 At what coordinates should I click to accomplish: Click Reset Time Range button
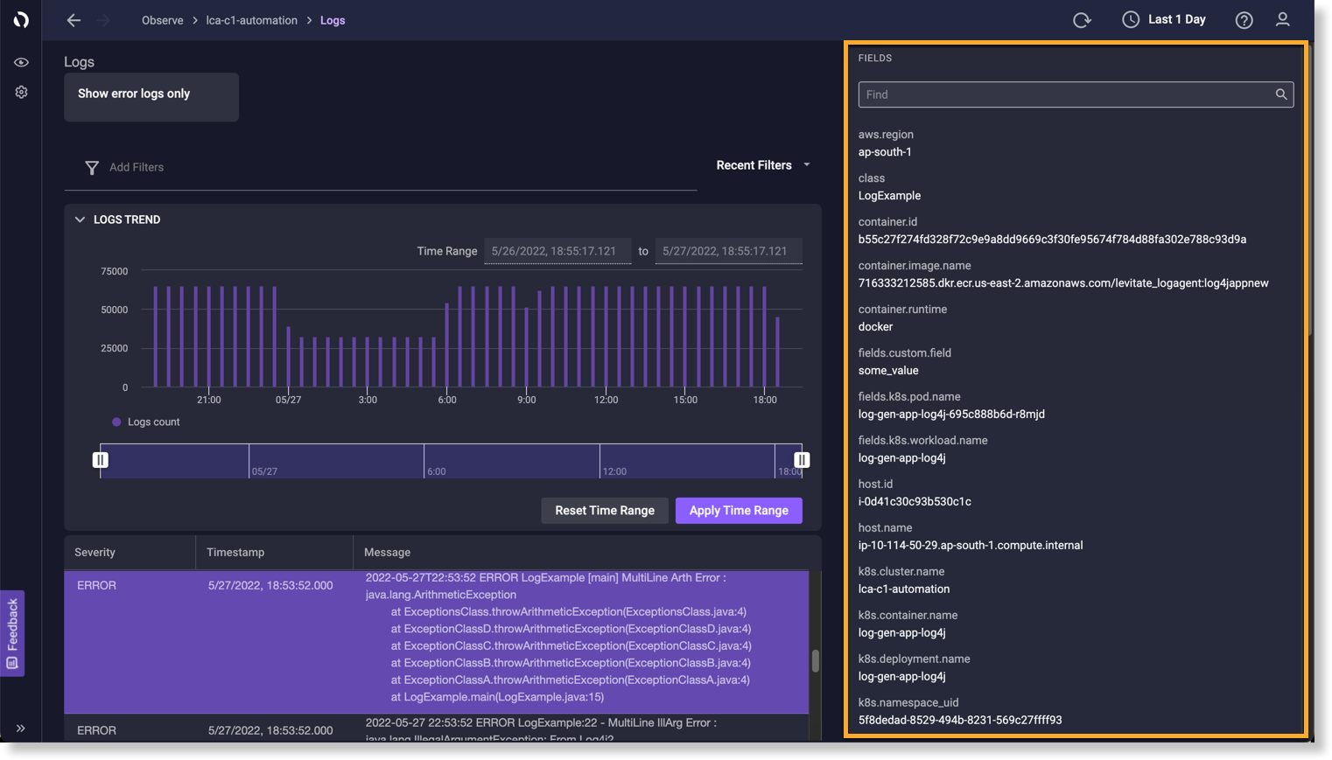tap(605, 511)
